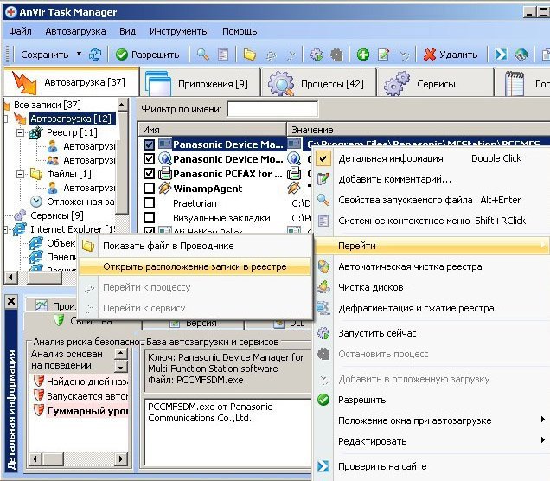Switch to the Приложения [9] tab

(200, 84)
